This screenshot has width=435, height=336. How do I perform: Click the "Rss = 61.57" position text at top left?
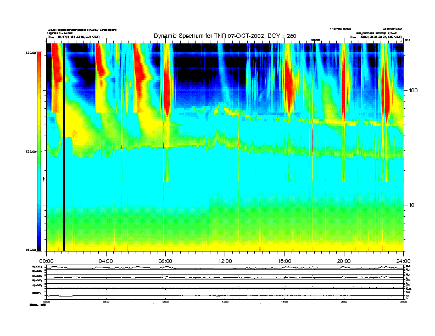click(x=74, y=37)
